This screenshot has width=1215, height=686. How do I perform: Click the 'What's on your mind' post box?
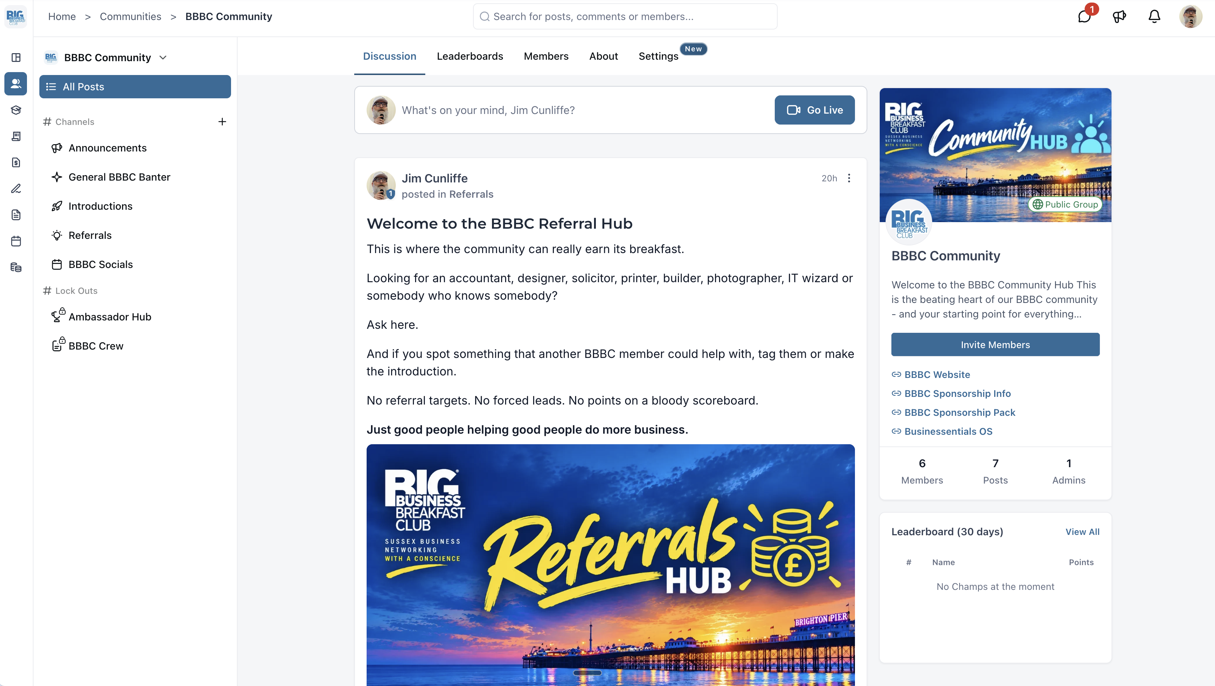(488, 110)
